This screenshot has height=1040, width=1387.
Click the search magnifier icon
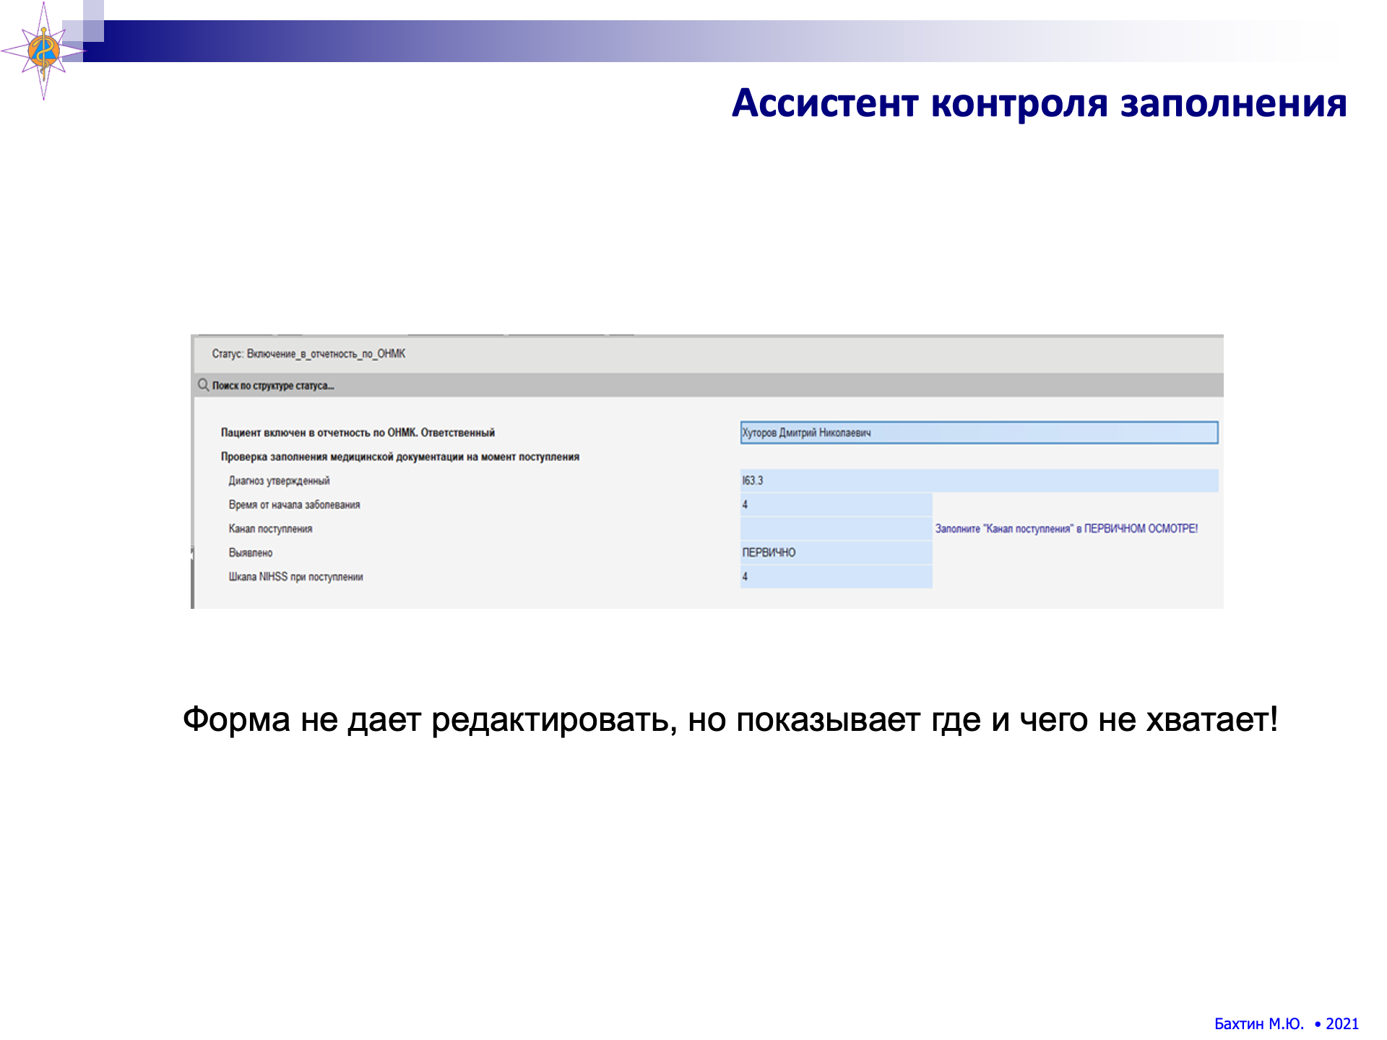[x=204, y=385]
